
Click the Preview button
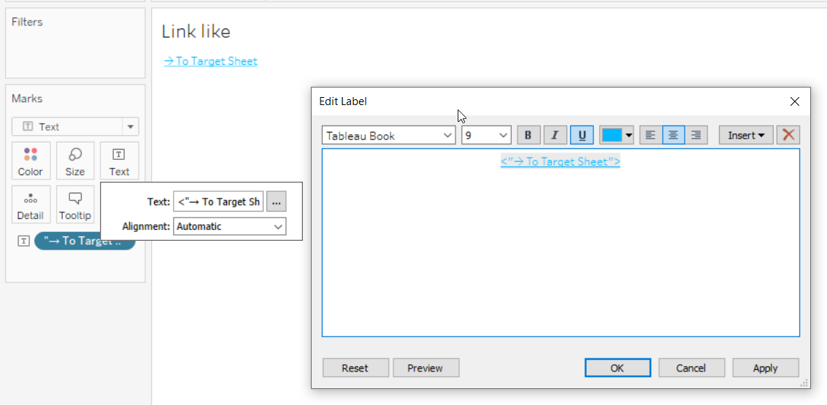tap(426, 368)
